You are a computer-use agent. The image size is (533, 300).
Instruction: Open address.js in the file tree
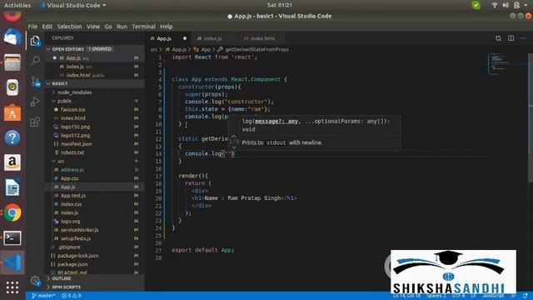coord(72,169)
